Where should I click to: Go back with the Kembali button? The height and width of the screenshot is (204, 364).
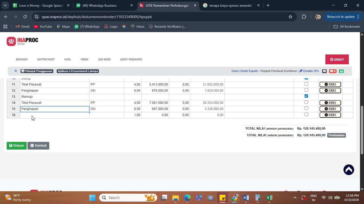pos(38,146)
